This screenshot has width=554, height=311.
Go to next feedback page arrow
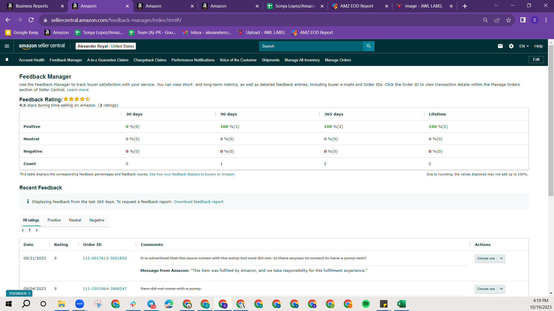point(37,230)
